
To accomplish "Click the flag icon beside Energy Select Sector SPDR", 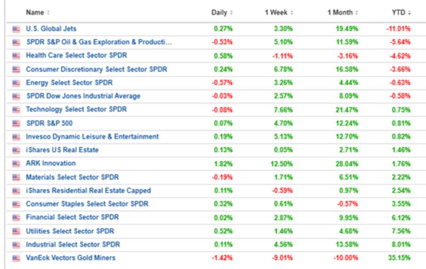I will 16,83.
